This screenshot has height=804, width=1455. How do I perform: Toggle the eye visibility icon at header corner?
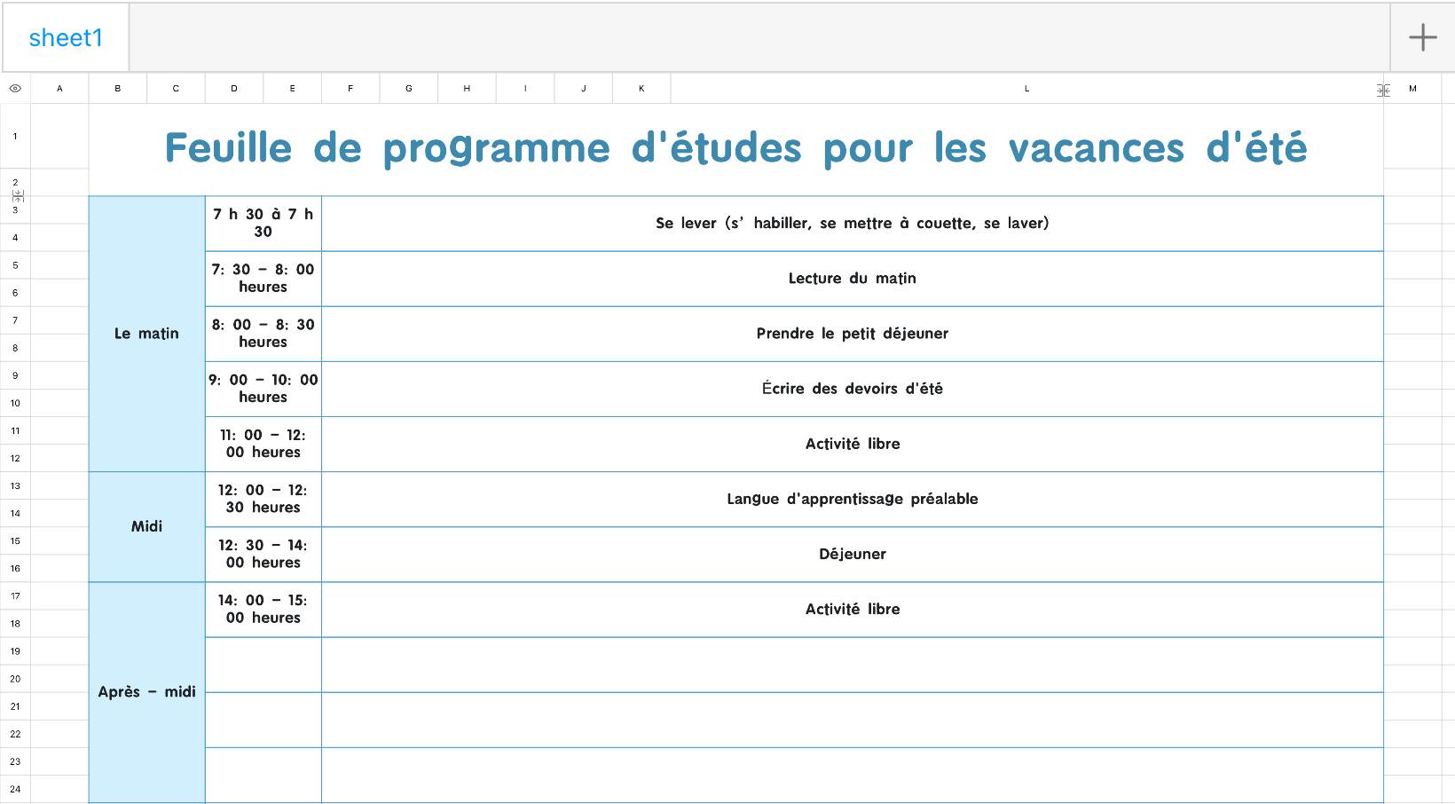(x=15, y=89)
